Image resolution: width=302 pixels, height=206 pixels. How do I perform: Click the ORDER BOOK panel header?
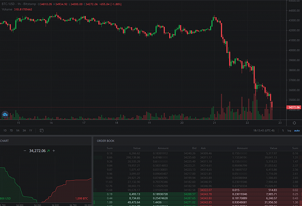[x=106, y=141]
